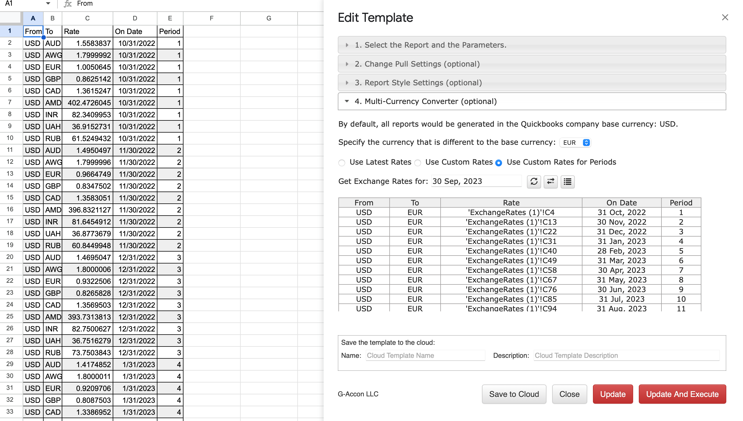Click rate cell 396.8321127
The height and width of the screenshot is (421, 743).
pos(87,210)
